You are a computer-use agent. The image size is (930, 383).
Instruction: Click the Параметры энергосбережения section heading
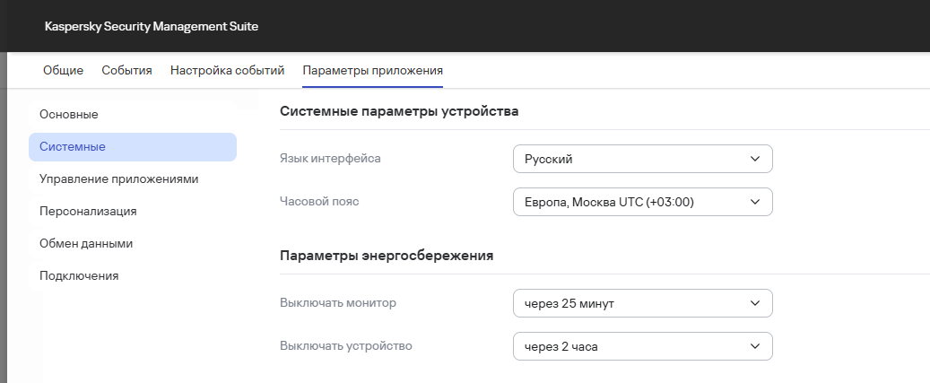point(387,256)
